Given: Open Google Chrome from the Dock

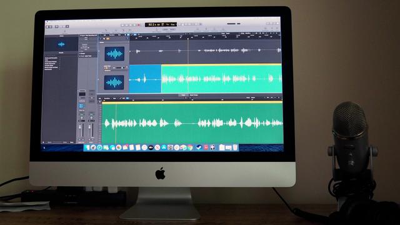Looking at the screenshot, I should pos(190,147).
